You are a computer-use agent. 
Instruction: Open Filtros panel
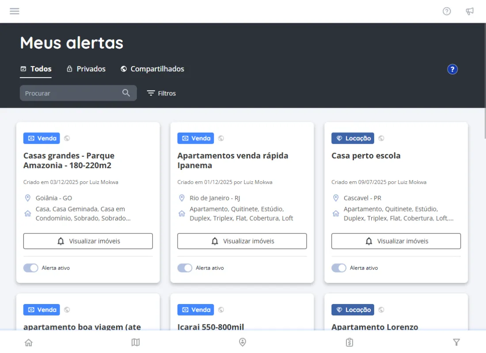coord(161,93)
